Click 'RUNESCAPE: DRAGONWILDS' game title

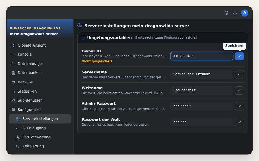click(x=35, y=28)
